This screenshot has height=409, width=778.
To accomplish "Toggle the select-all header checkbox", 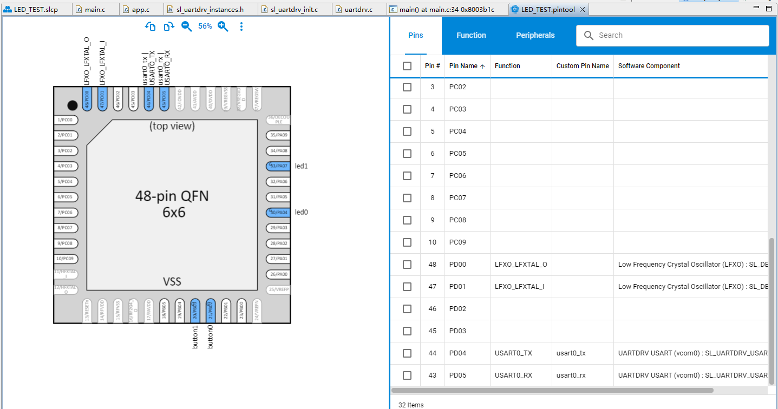I will 407,66.
